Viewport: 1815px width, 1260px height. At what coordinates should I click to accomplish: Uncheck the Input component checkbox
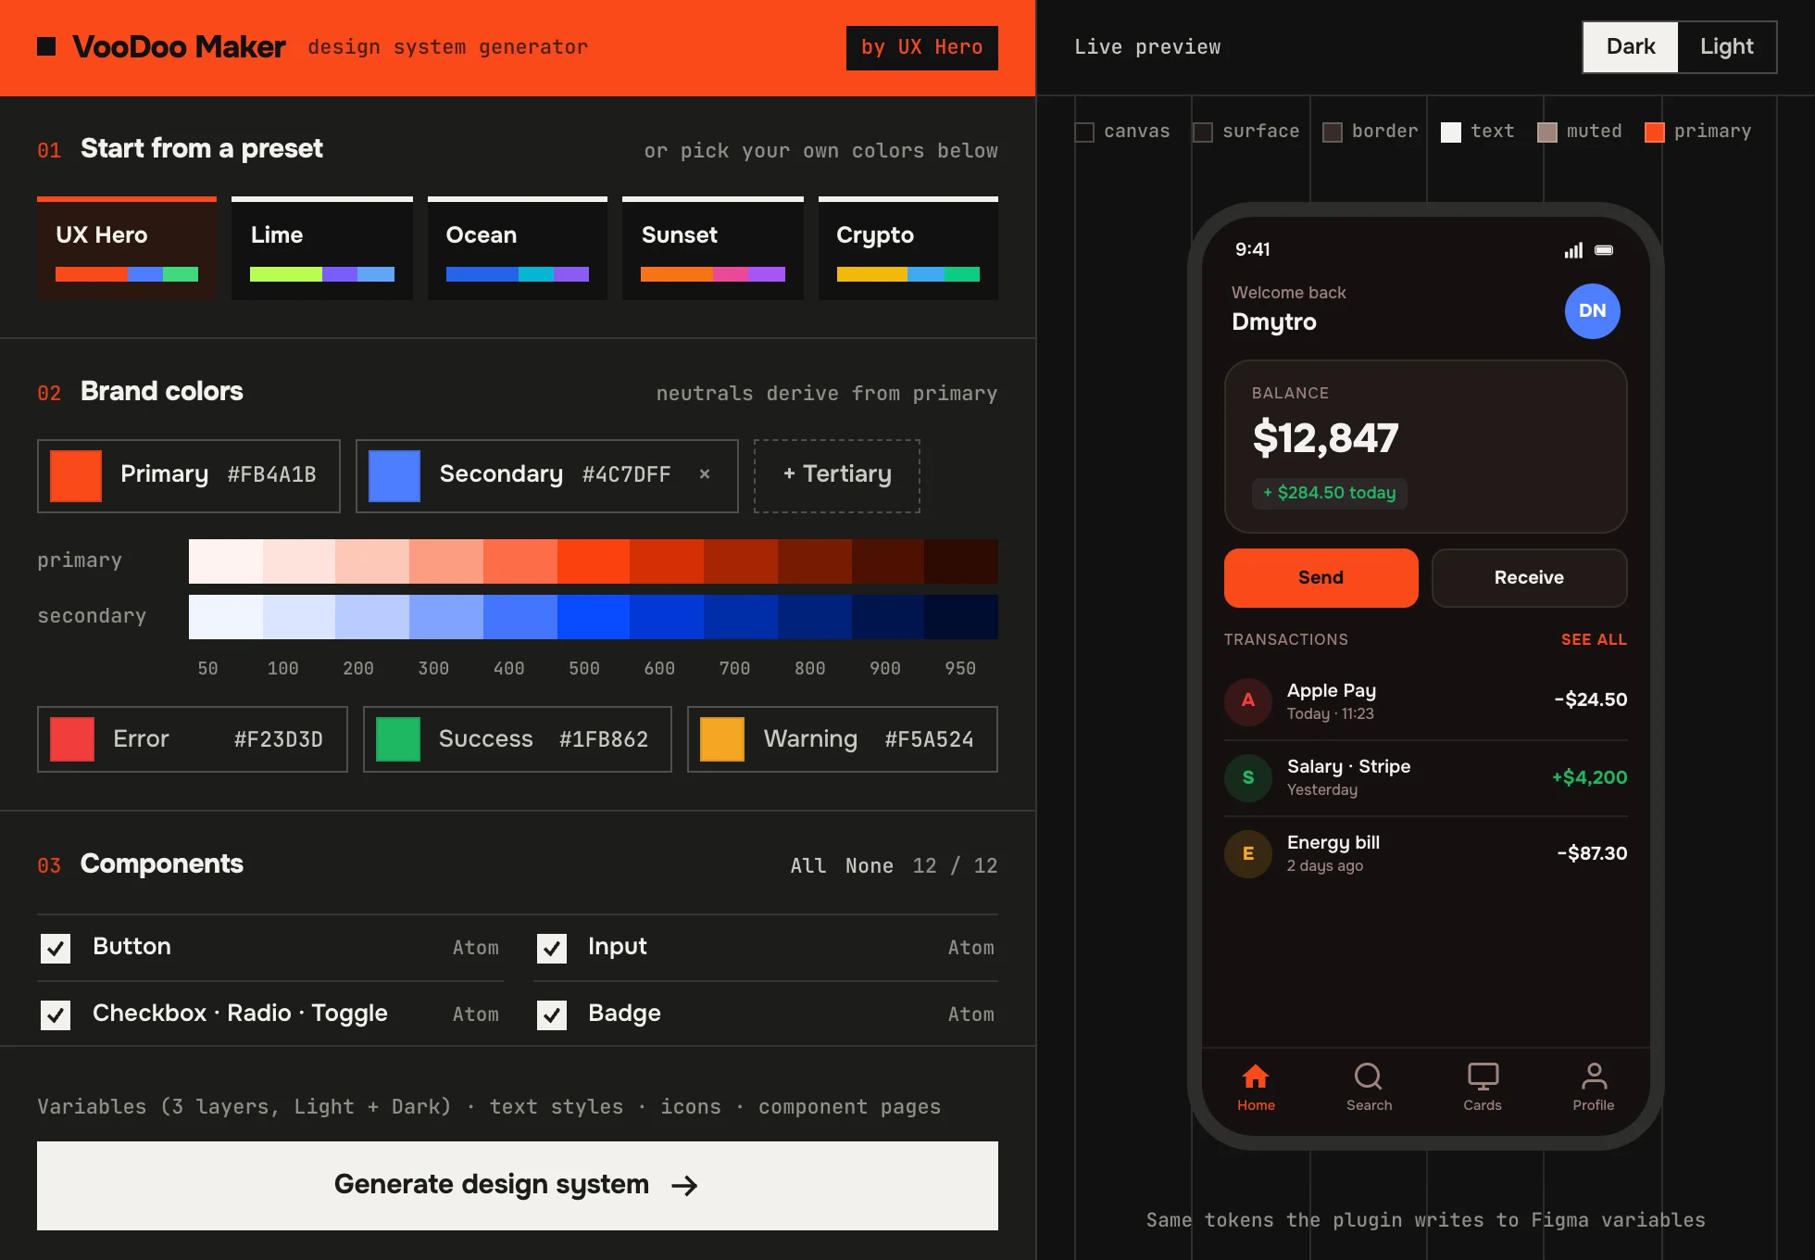point(552,948)
